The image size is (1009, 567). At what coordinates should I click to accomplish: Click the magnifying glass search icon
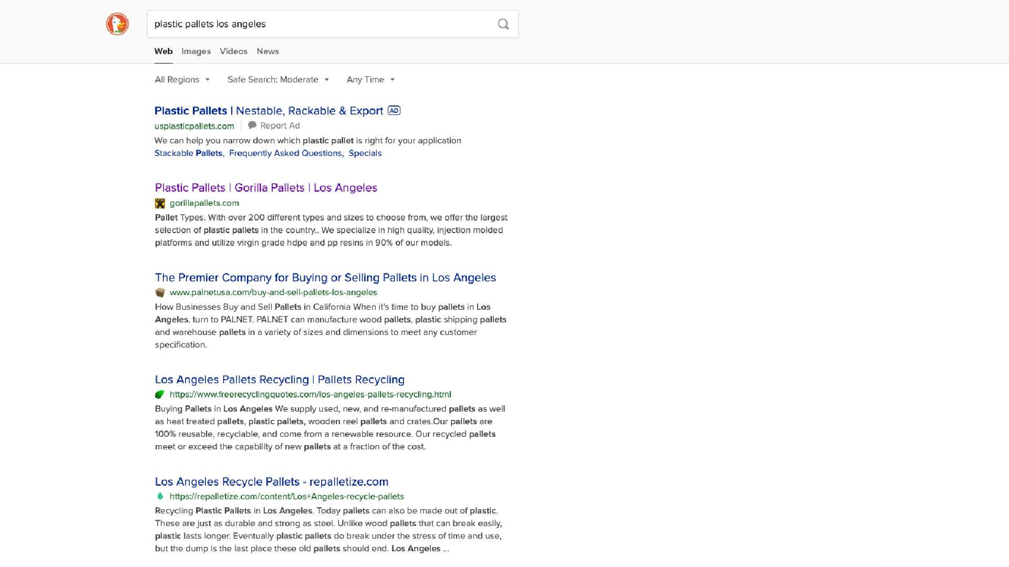pyautogui.click(x=503, y=24)
